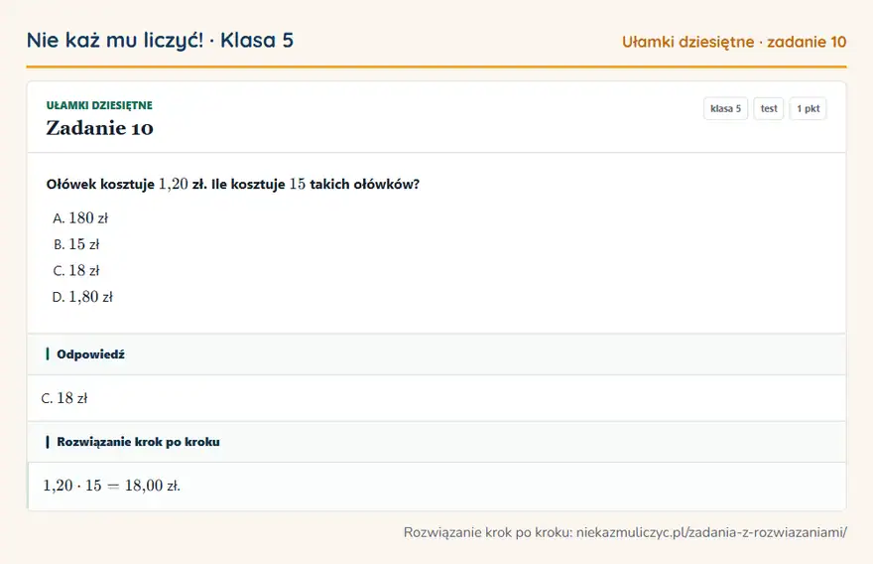Click the question text about the pencil price

tap(233, 184)
